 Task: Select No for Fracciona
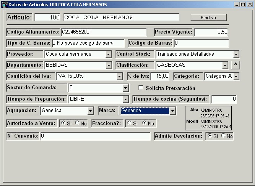(x=145, y=123)
